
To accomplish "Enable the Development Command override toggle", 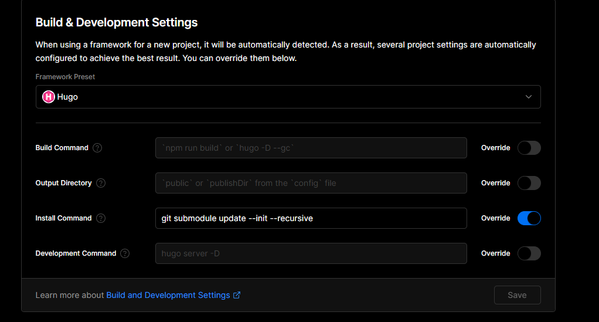I will coord(529,253).
